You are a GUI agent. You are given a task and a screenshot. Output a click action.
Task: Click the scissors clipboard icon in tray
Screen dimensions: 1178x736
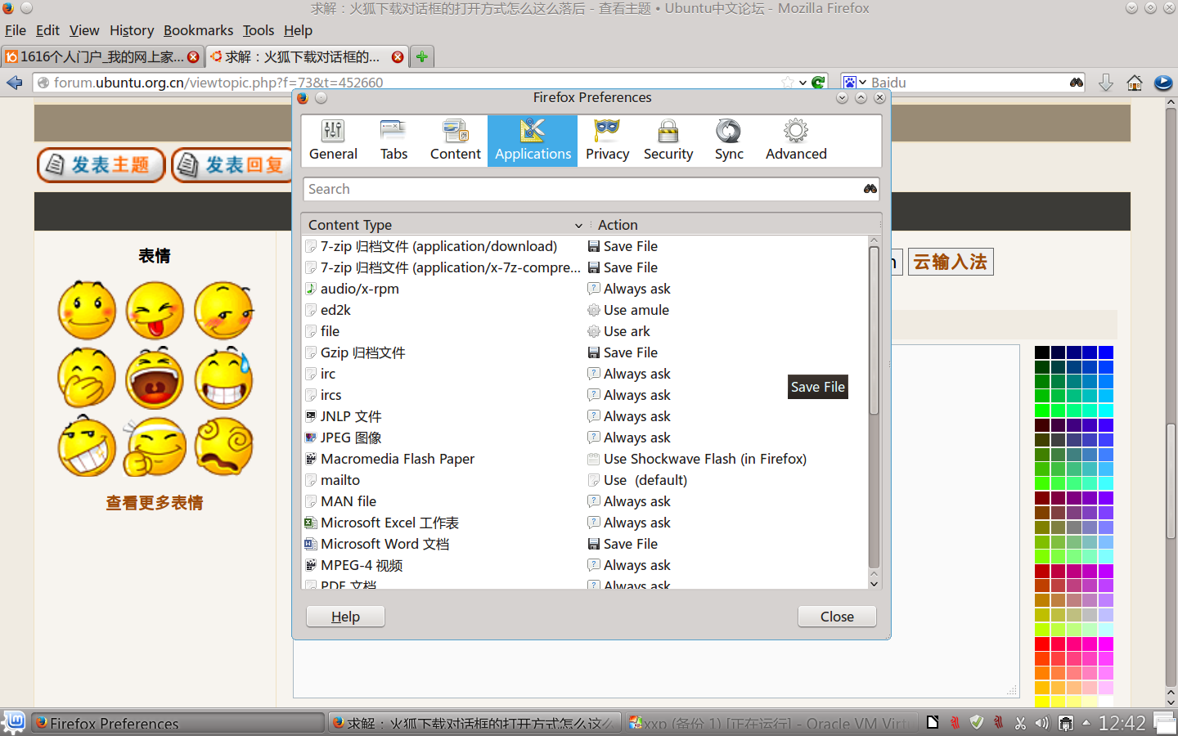[x=1020, y=723]
